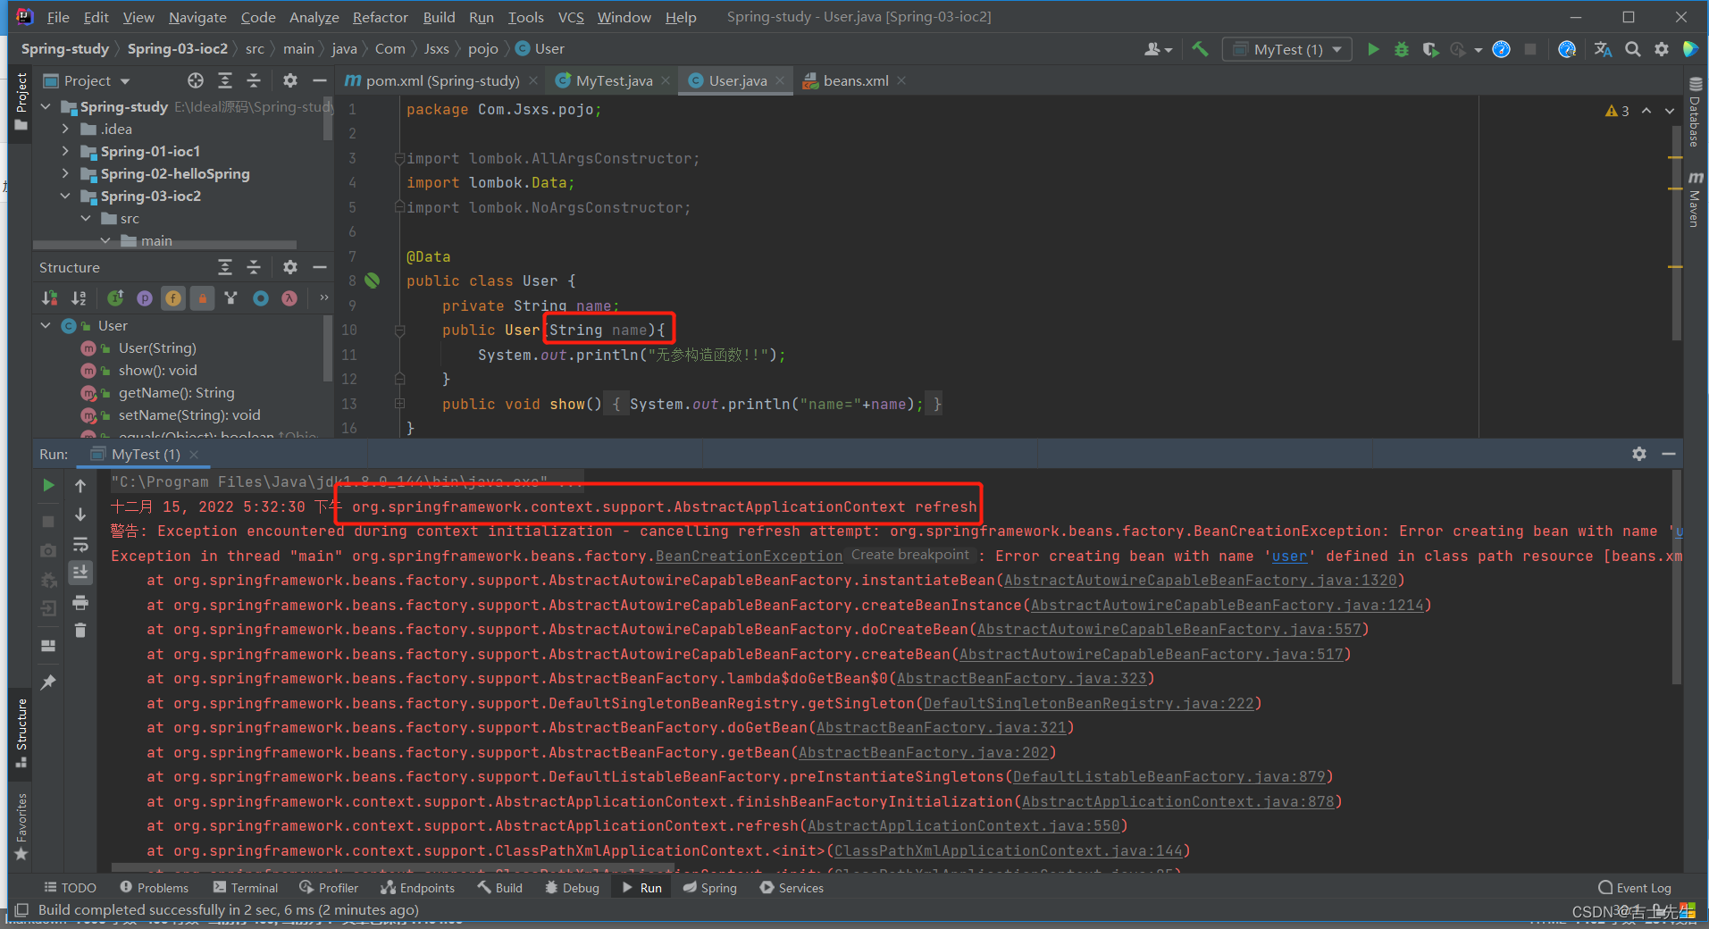Collapse User class node in Structure
This screenshot has height=929, width=1709.
pos(46,325)
